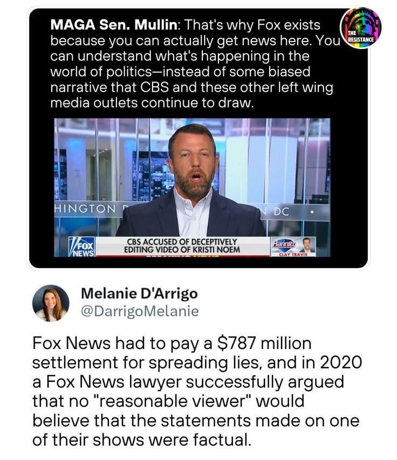Click The Resistance rainbow logo badge
This screenshot has width=397, height=460.
[x=360, y=28]
